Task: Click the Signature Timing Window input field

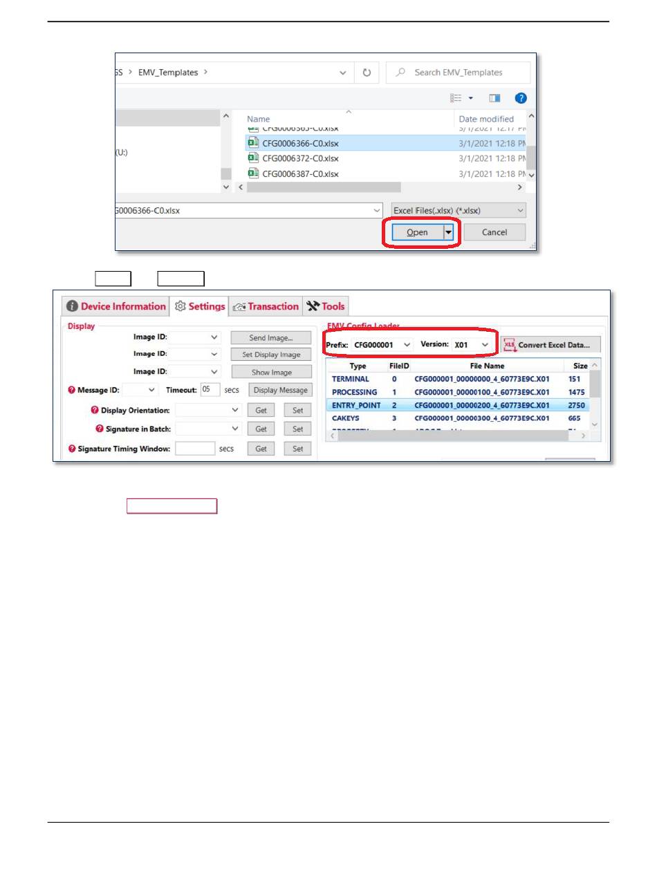Action: coord(195,449)
